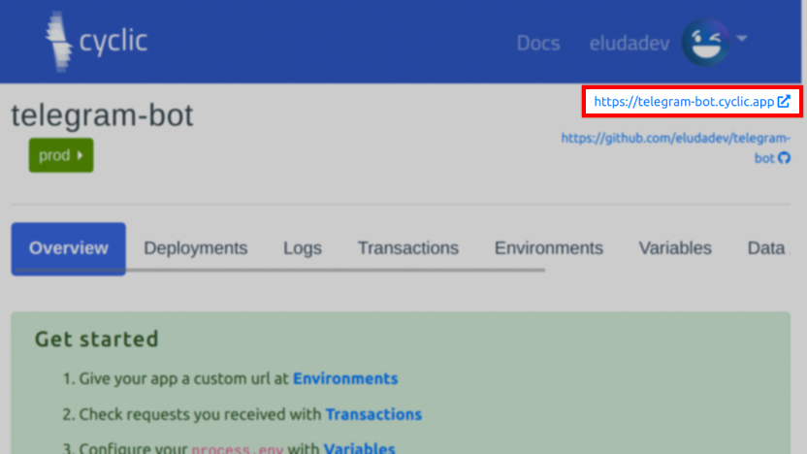807x454 pixels.
Task: Switch to the Environments tab
Action: [548, 248]
